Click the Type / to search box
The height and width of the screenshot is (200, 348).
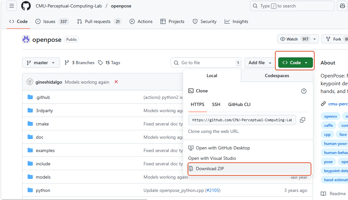tap(292, 6)
